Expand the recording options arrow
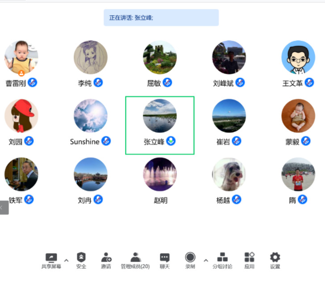Image resolution: width=325 pixels, height=296 pixels. pyautogui.click(x=206, y=260)
